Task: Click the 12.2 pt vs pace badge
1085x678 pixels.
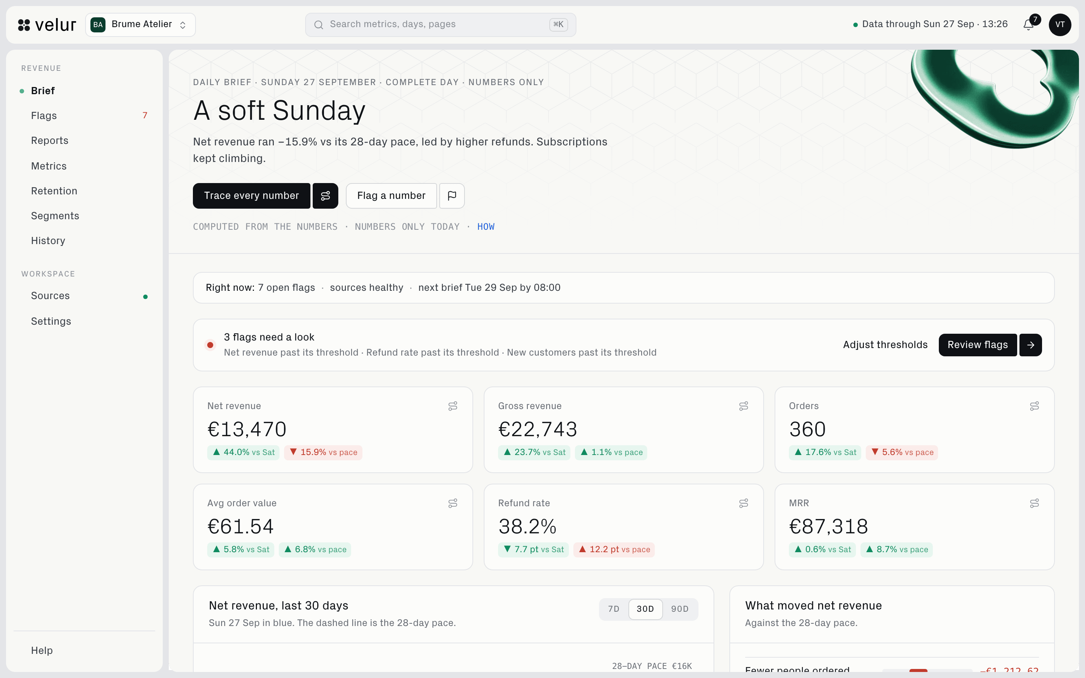Action: point(614,550)
